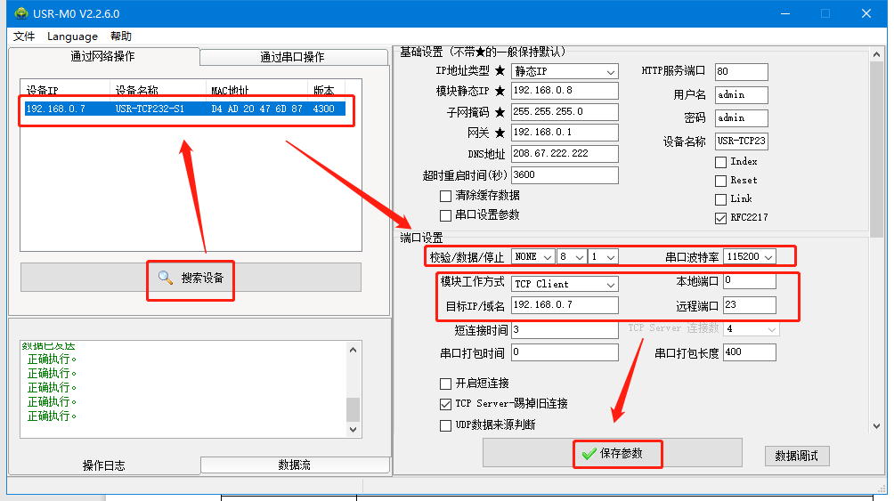This screenshot has width=894, height=501.
Task: Switch to the 通过串口操作 tab
Action: tap(292, 57)
